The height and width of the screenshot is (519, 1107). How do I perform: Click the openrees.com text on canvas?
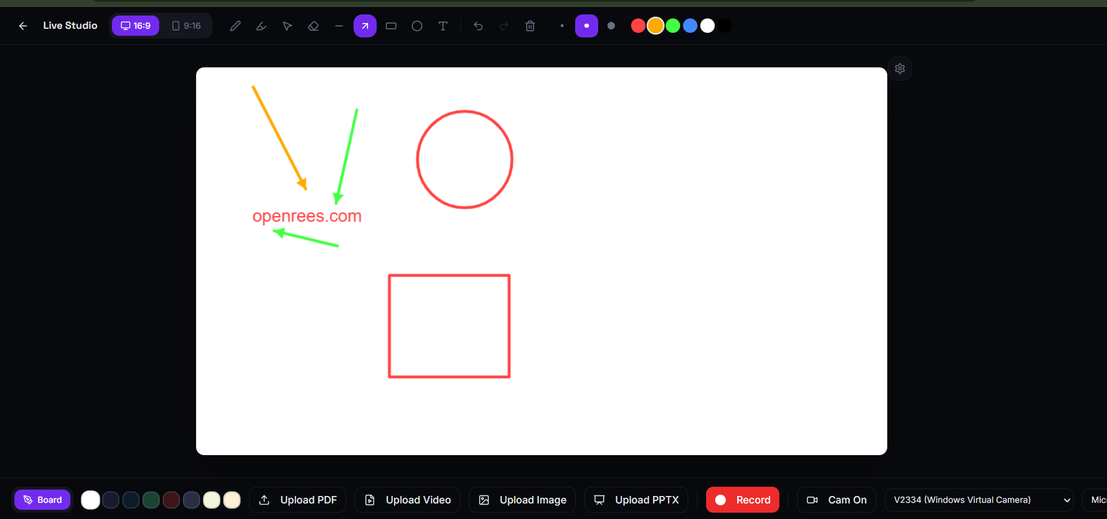(307, 216)
